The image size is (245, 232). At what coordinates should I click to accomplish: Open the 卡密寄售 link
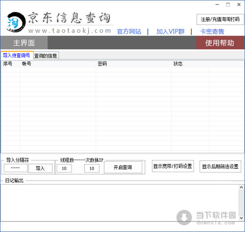[x=212, y=31]
